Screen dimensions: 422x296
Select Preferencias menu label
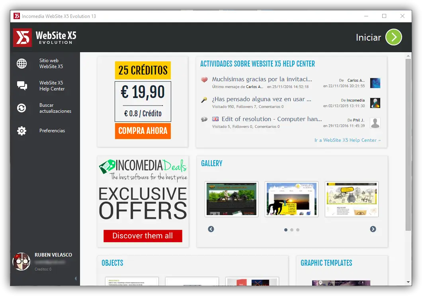52,131
